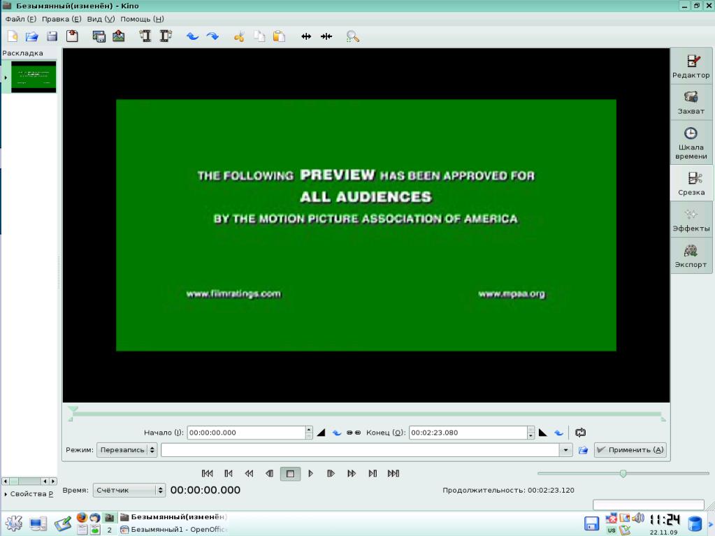Click the Paste clipboard icon
The height and width of the screenshot is (536, 715).
pyautogui.click(x=279, y=36)
